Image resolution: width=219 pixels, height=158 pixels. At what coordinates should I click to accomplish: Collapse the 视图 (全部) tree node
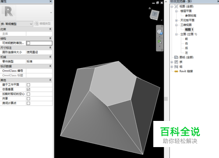172,7
